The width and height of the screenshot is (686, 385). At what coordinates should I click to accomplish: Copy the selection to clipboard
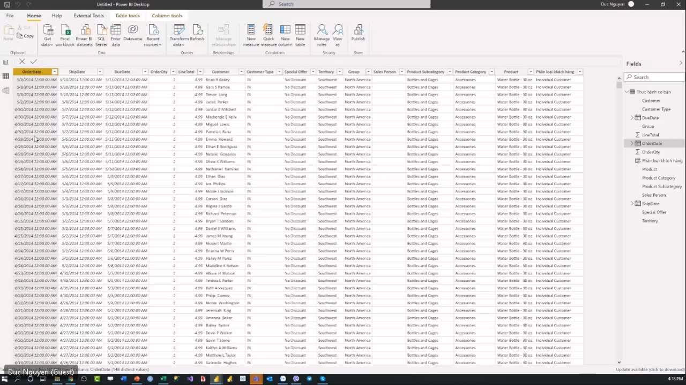tap(25, 36)
